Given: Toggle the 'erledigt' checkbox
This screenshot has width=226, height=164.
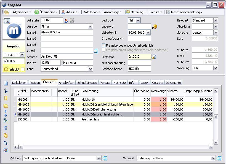Looking at the screenshot, I should click(23, 69).
